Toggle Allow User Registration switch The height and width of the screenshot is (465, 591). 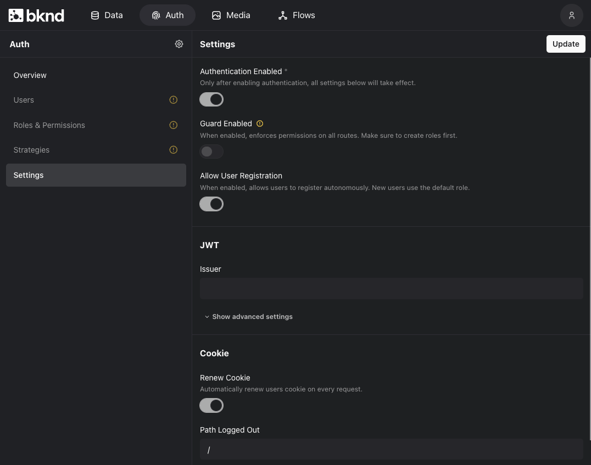(x=211, y=204)
